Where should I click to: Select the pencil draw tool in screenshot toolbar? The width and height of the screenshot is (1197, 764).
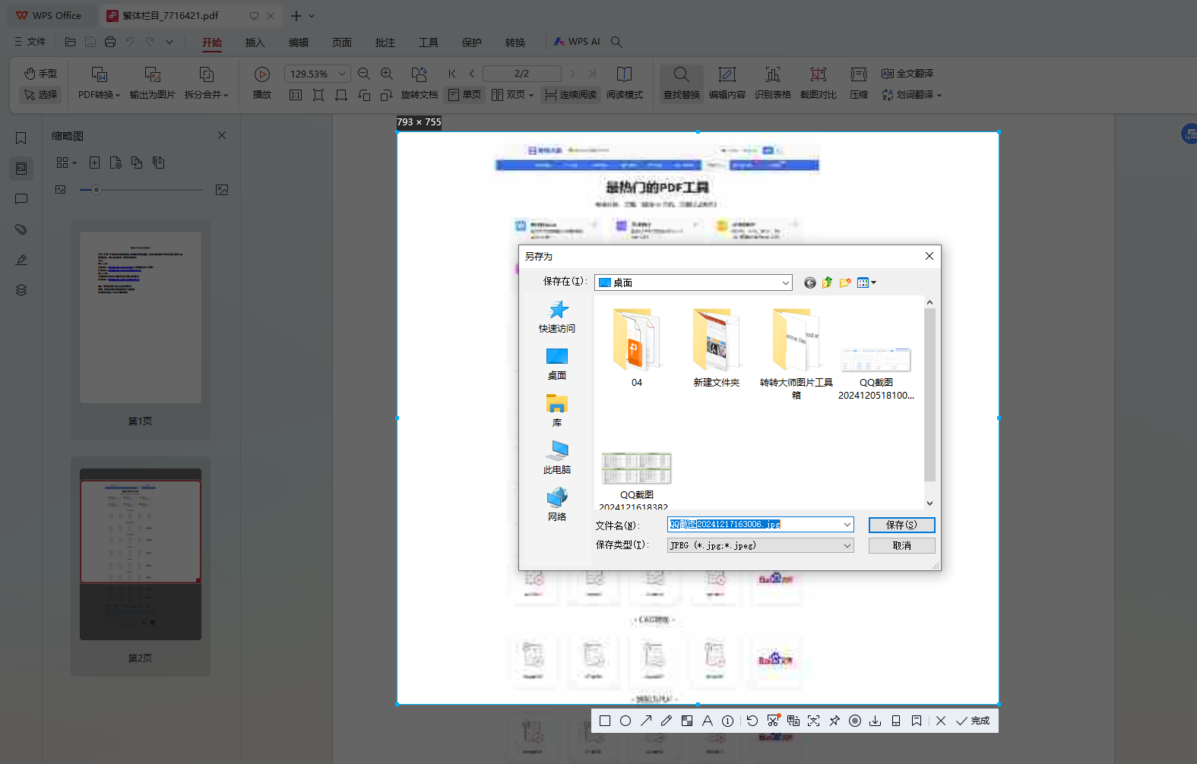tap(667, 721)
